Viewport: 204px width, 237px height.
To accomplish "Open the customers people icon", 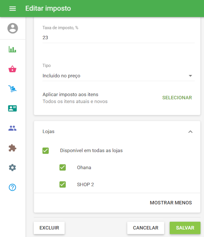I will [x=13, y=128].
